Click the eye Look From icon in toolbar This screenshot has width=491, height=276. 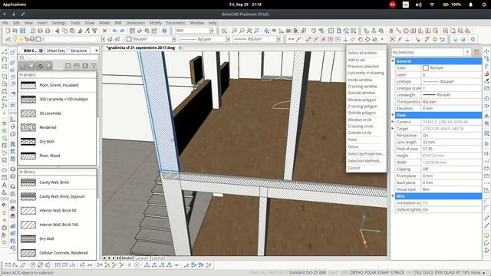tap(274, 31)
